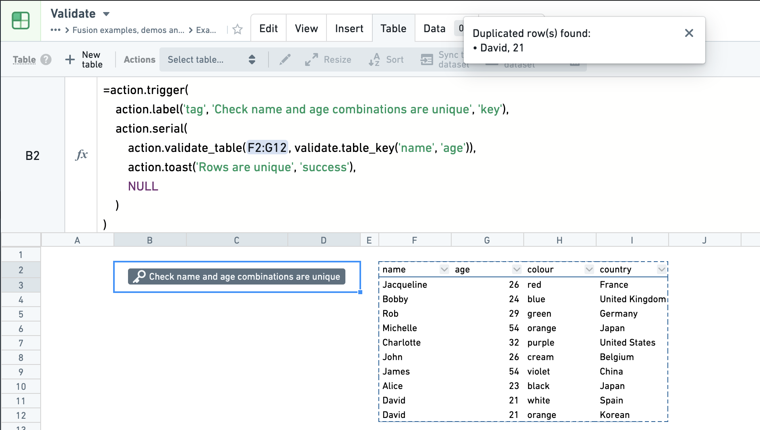Click the Table toolbar label
The width and height of the screenshot is (760, 430).
24,59
